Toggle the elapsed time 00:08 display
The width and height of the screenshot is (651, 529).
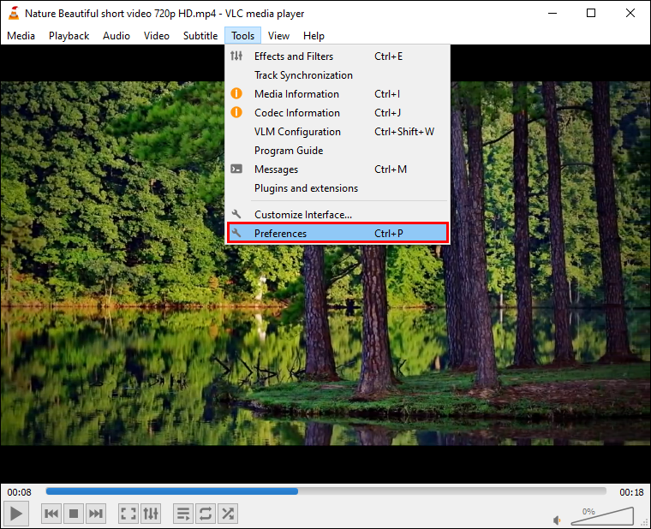(19, 492)
